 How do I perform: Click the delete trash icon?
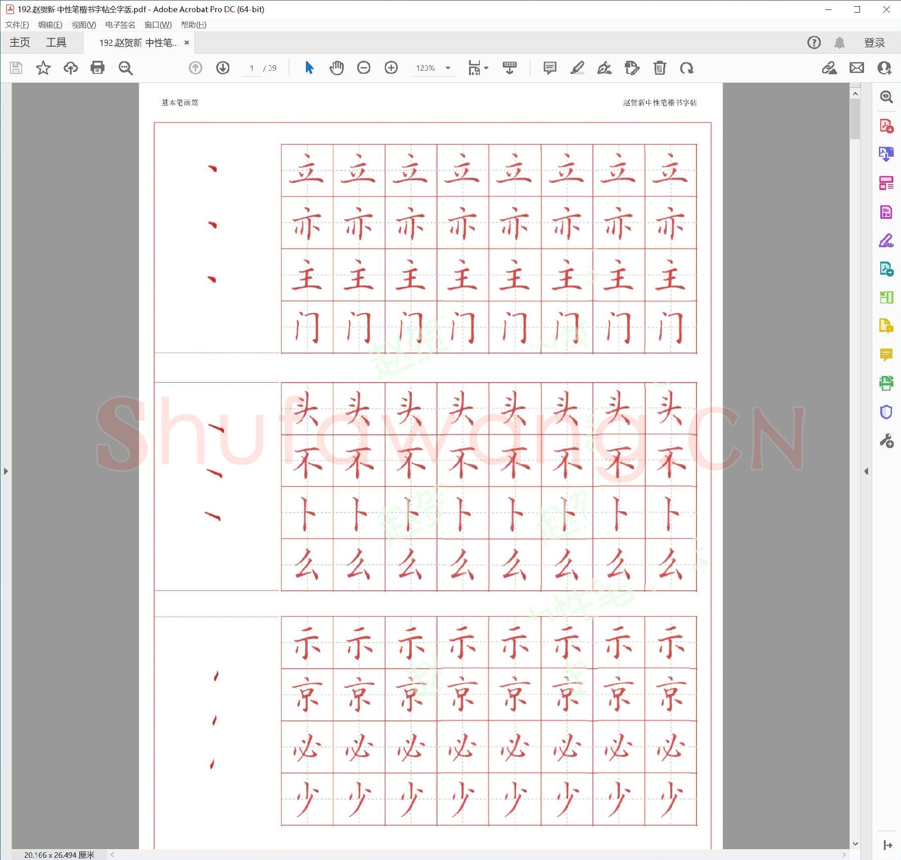tap(659, 68)
